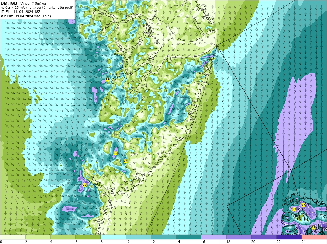Viewport: 327px width, 244px height.
Task: Select legend scale label '22'
Action: [x=278, y=242]
